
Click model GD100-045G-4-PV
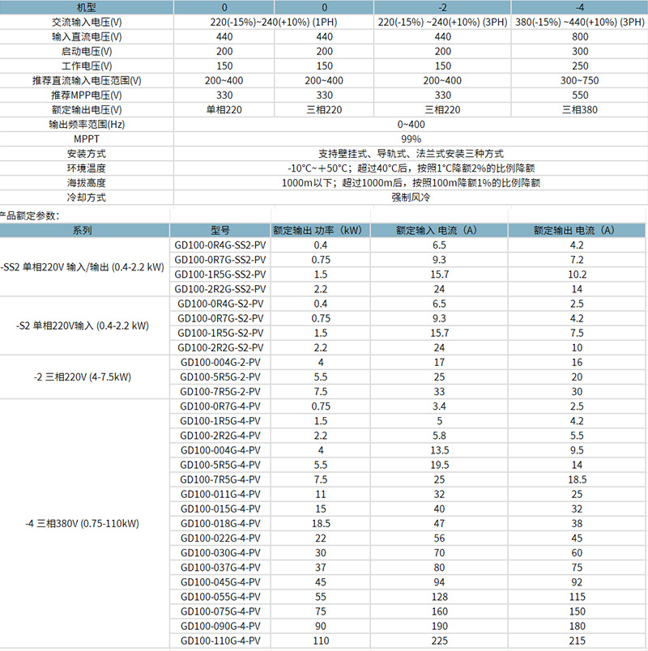pyautogui.click(x=220, y=582)
